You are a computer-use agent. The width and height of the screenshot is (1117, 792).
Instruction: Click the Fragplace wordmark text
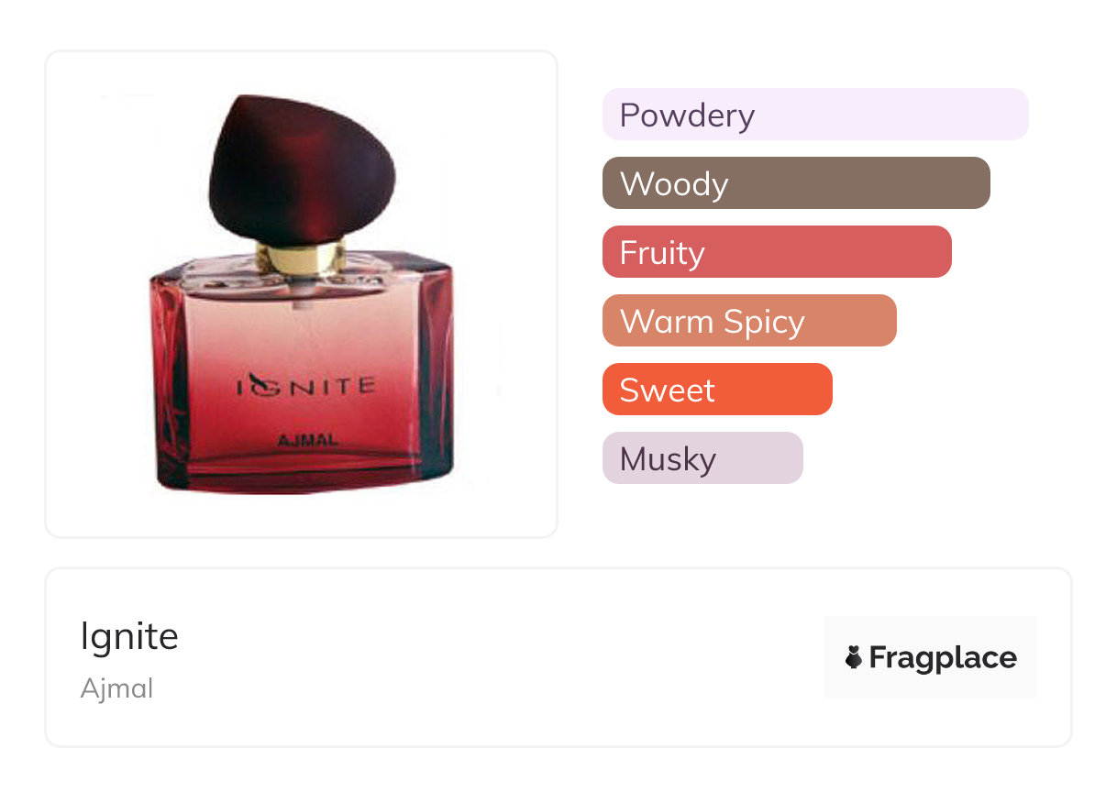point(943,658)
